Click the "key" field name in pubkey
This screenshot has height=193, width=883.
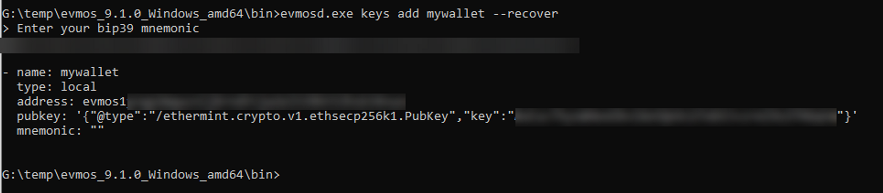pos(481,116)
